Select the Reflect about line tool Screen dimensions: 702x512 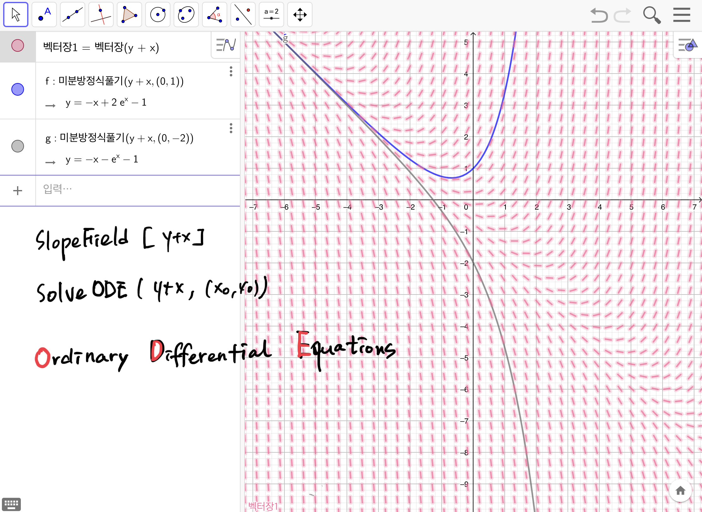click(243, 15)
